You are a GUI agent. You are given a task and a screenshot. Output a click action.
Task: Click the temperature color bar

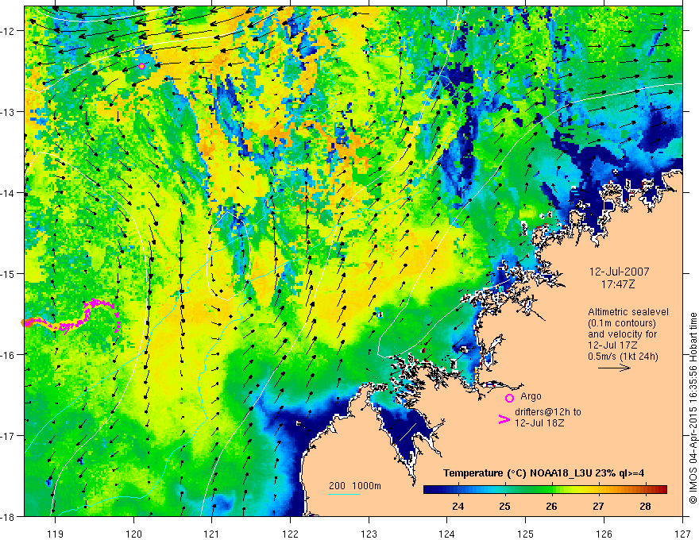coord(545,490)
